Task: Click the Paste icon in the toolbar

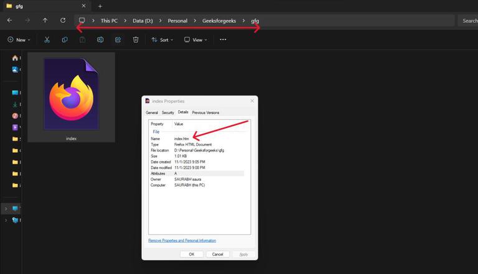Action: [x=82, y=40]
